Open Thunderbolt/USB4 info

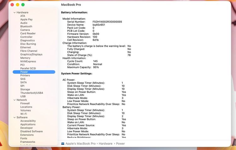coord(32,93)
